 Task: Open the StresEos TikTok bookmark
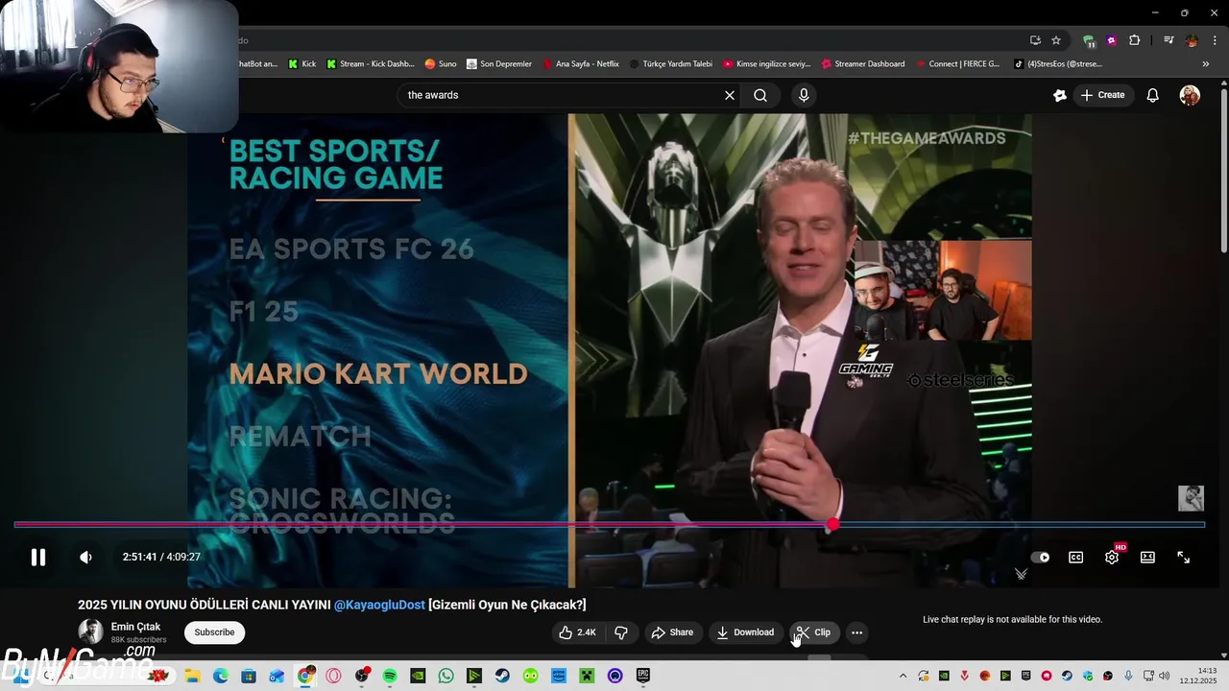click(1057, 64)
